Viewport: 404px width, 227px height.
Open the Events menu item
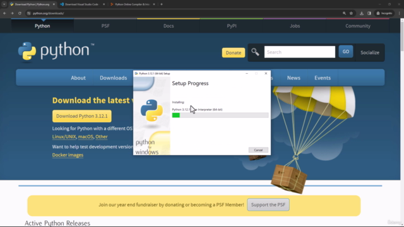coord(323,78)
